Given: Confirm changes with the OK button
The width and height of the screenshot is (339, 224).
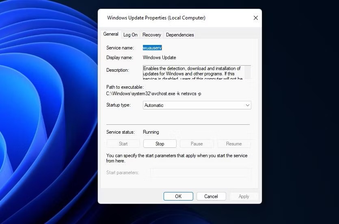Looking at the screenshot, I should coord(178,196).
